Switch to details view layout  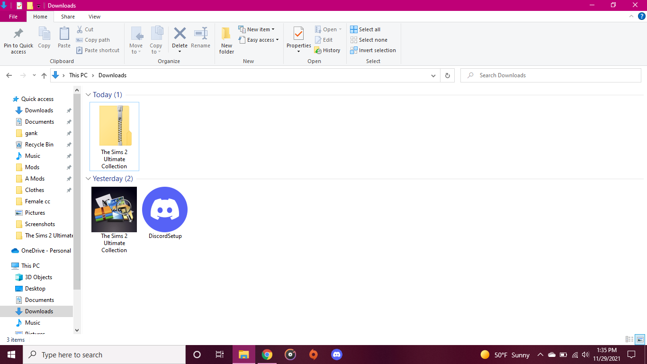(x=629, y=339)
